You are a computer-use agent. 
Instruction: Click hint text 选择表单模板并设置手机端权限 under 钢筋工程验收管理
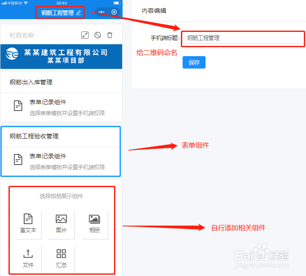pos(67,167)
